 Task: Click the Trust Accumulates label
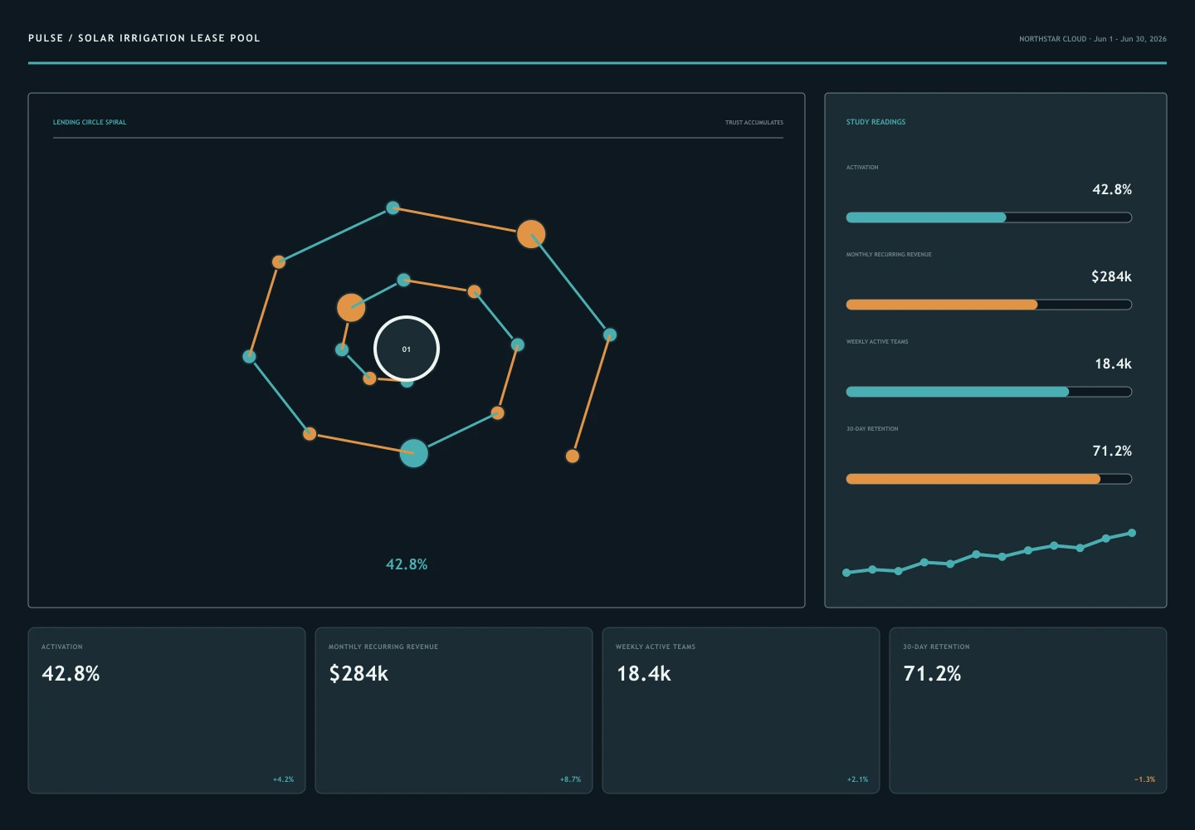pyautogui.click(x=754, y=123)
